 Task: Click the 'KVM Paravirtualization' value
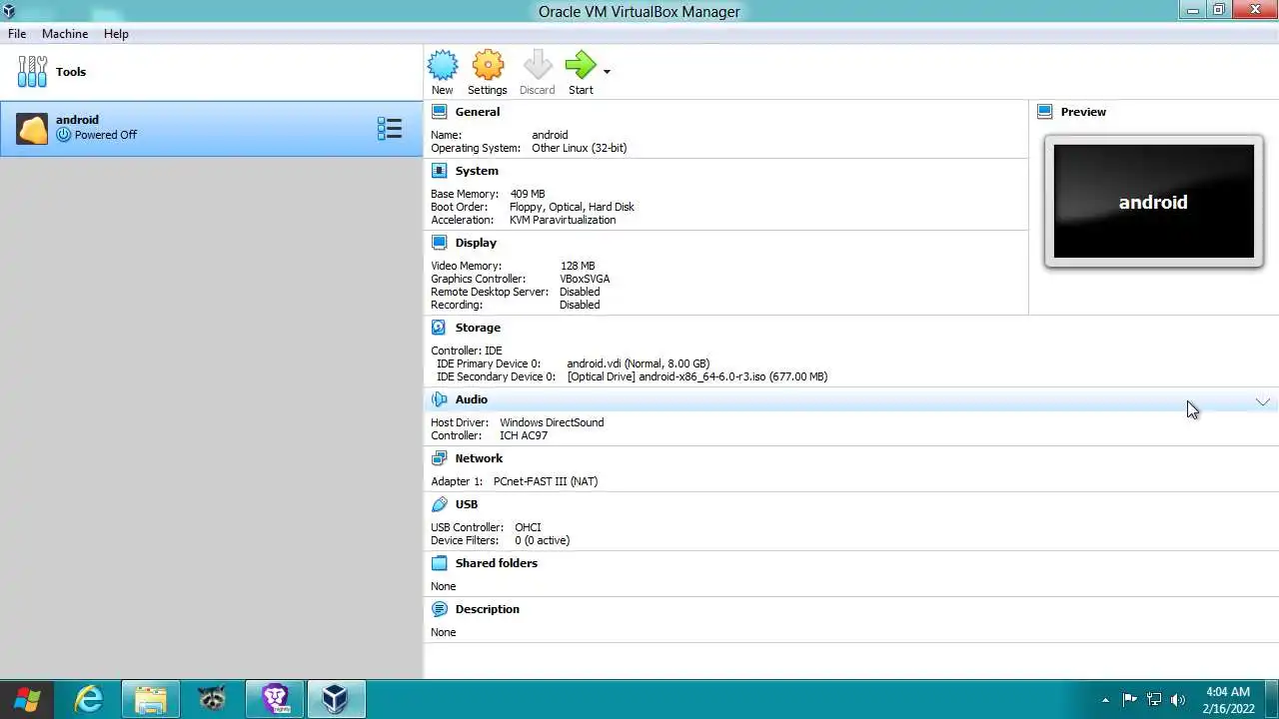coord(563,220)
